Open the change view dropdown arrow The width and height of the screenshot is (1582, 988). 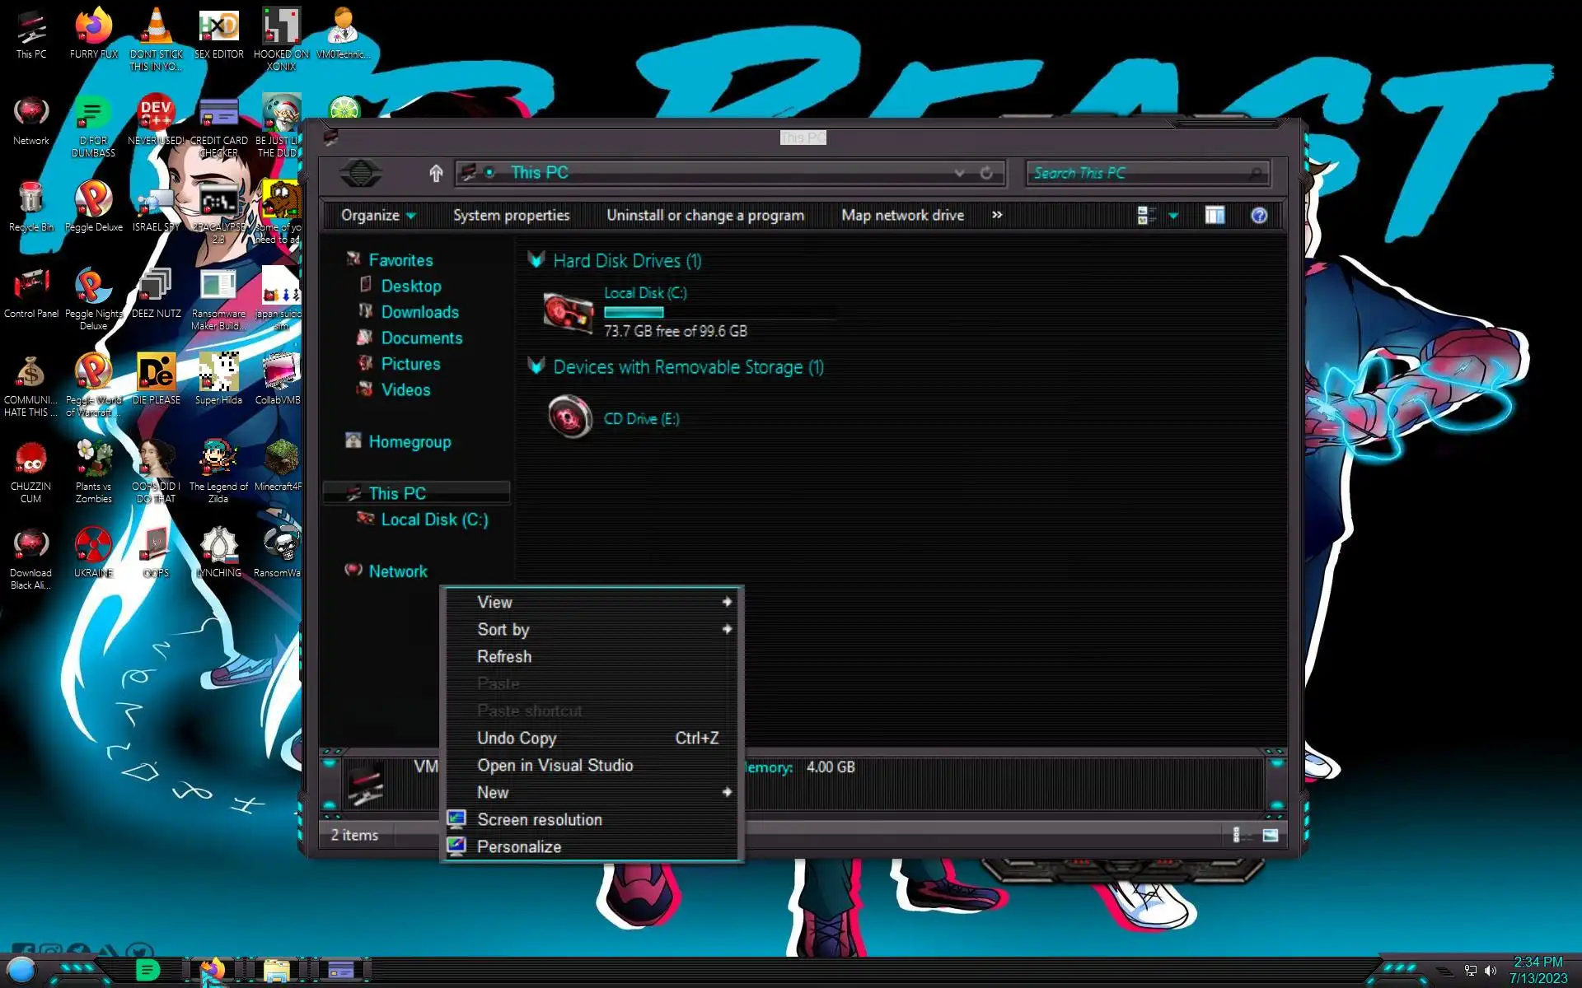pos(1173,216)
